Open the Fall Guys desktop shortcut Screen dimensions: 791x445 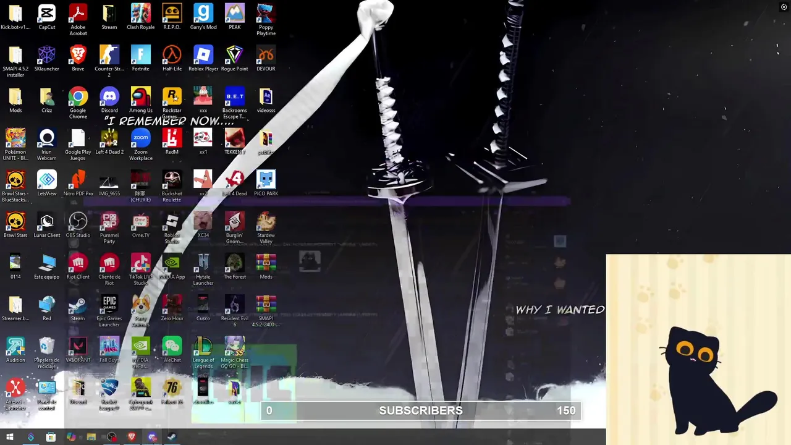point(109,349)
